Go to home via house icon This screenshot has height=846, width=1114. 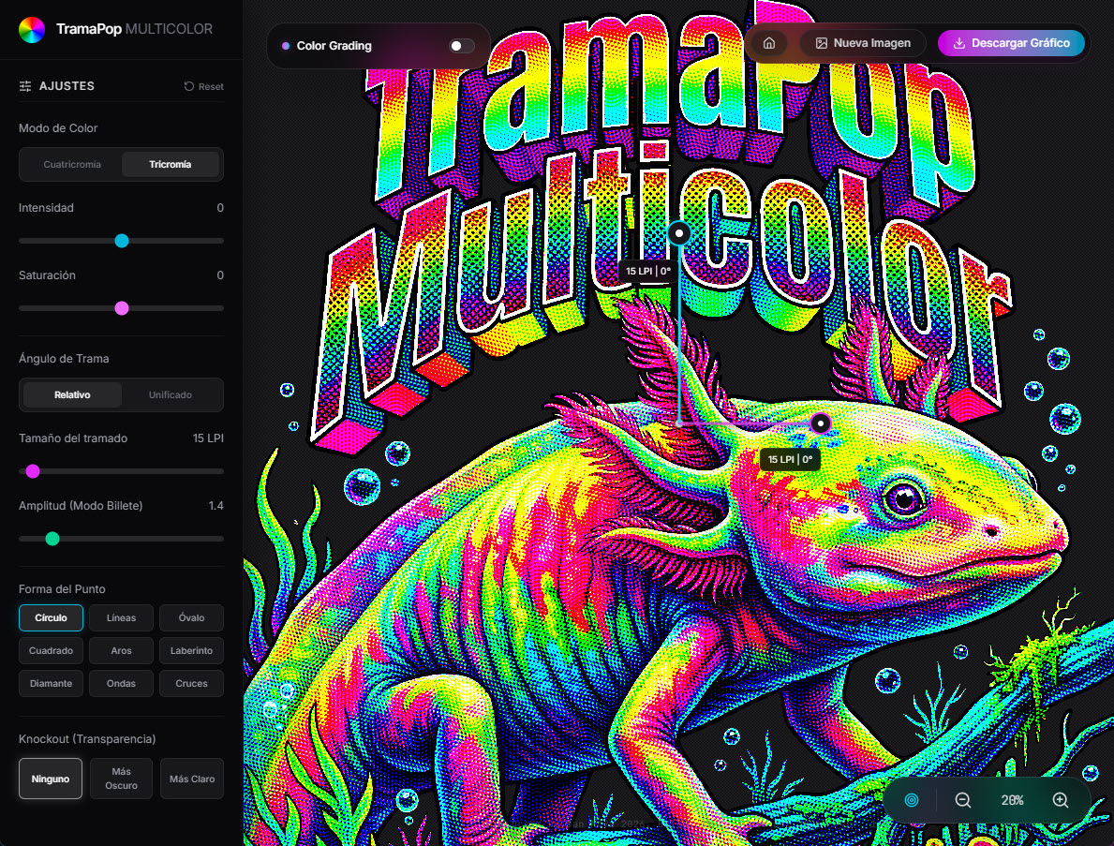[x=768, y=43]
